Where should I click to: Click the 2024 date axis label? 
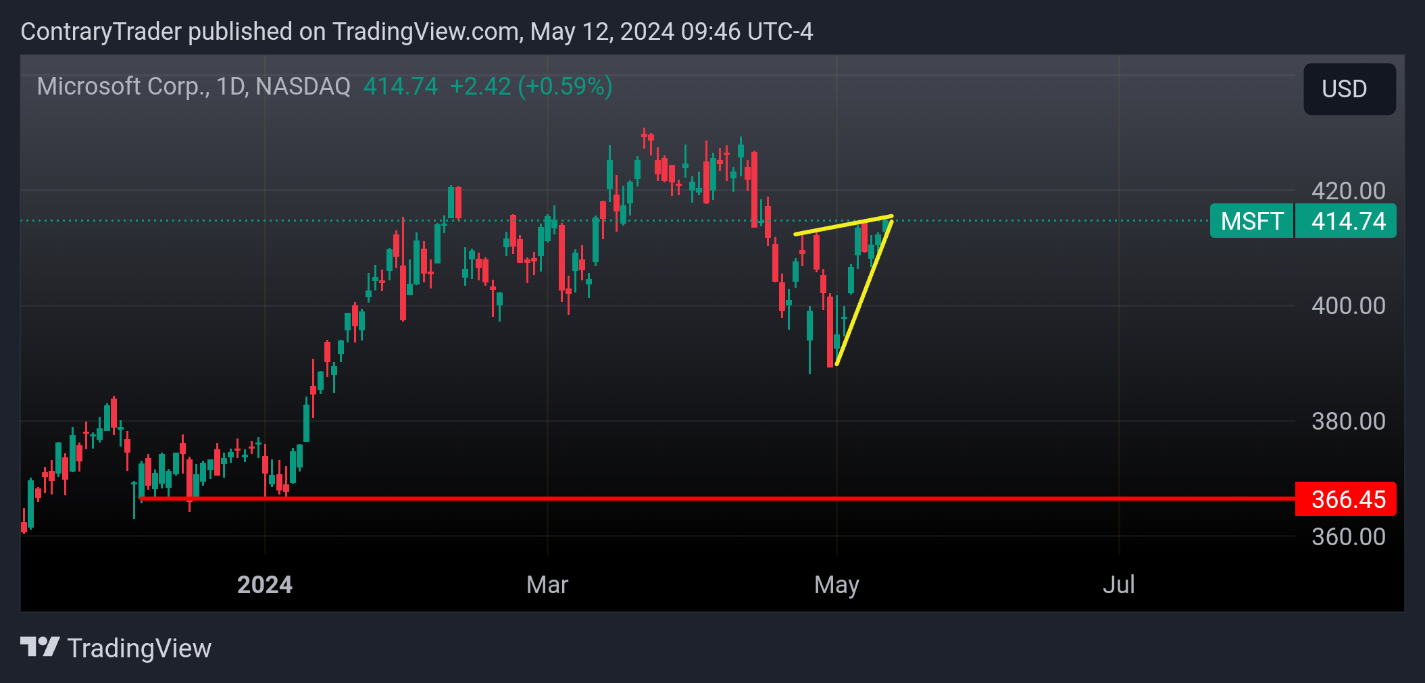pos(265,584)
